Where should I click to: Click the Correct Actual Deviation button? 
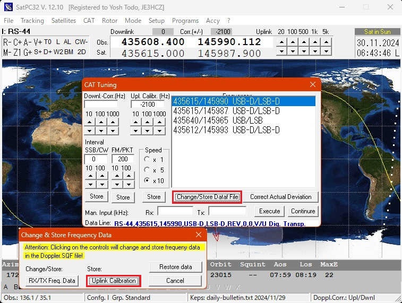coord(280,197)
